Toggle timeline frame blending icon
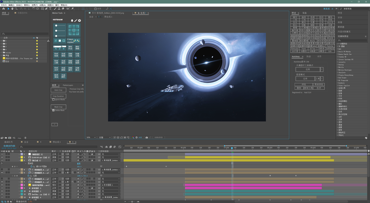Viewport: 370px width, 203px height. click(111, 147)
